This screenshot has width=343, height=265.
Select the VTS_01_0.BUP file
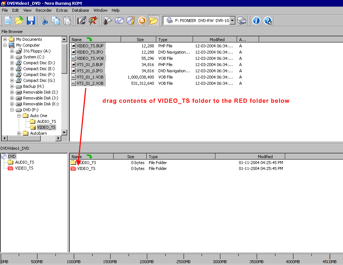(x=90, y=65)
